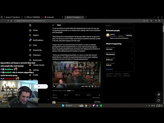Image resolution: width=164 pixels, height=123 pixels.
Task: Switch to first yeet Hasan Piker tab
Action: tap(13, 17)
